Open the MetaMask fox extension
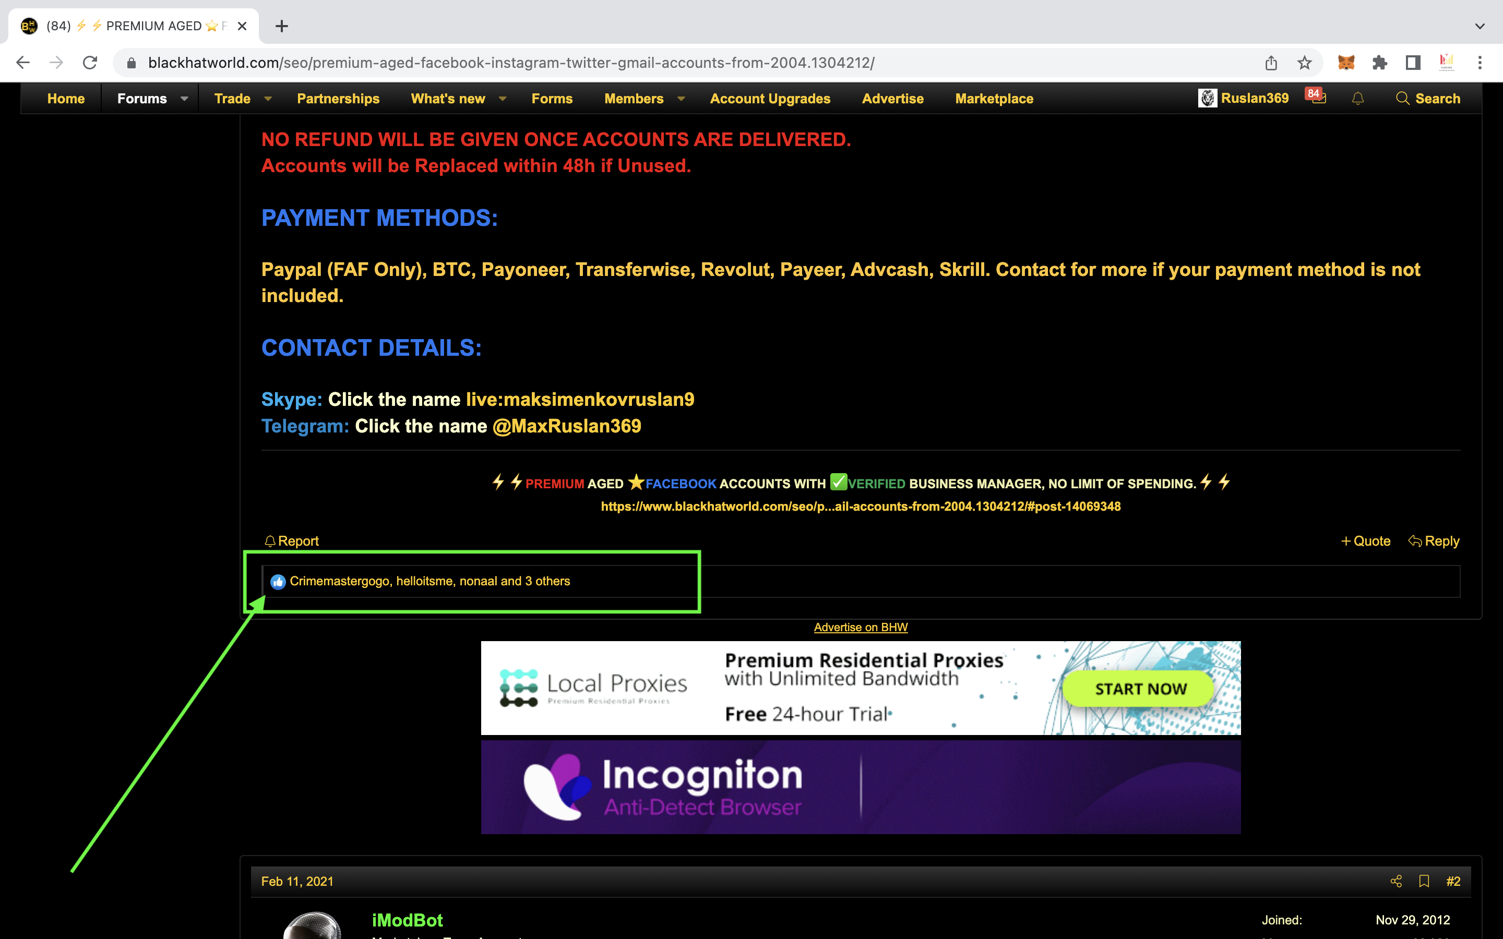Screen dimensions: 1503x939 pyautogui.click(x=1346, y=63)
